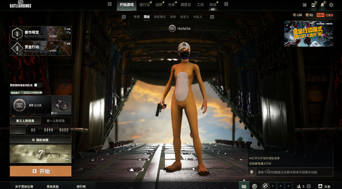342x189 pixels.
Task: Click the G-Coin currency icon
Action: tap(294, 15)
